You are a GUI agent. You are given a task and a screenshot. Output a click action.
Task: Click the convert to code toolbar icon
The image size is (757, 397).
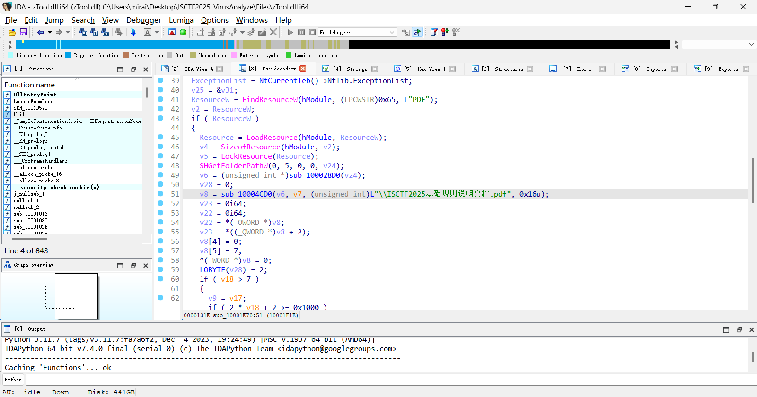click(201, 32)
